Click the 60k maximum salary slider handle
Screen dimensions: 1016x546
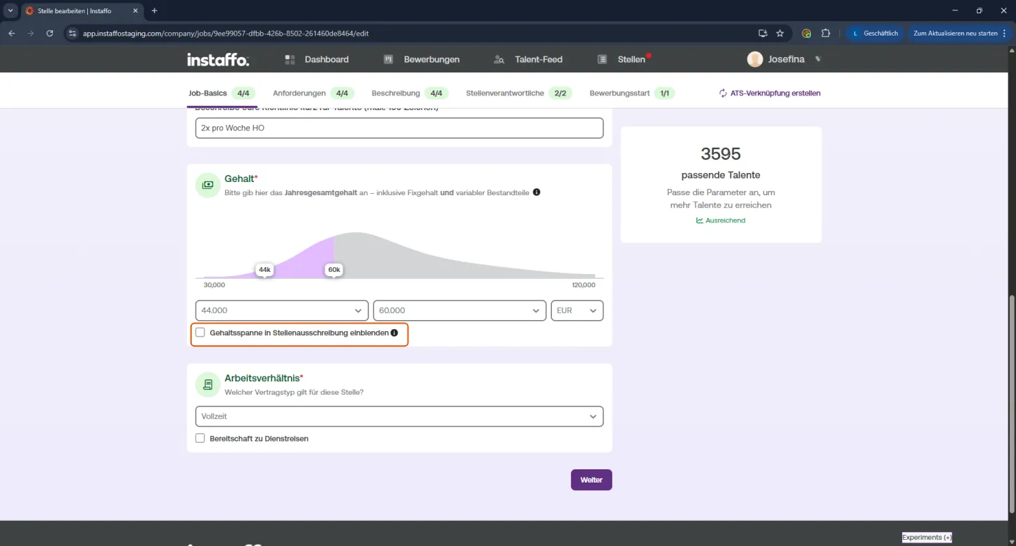tap(334, 270)
